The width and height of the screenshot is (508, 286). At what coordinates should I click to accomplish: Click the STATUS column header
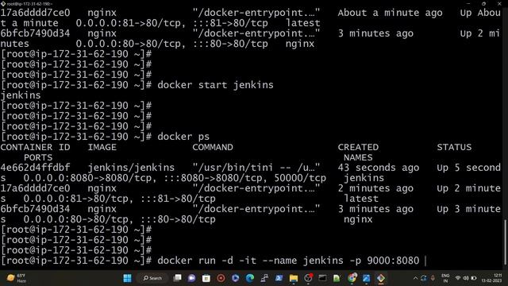coord(454,147)
